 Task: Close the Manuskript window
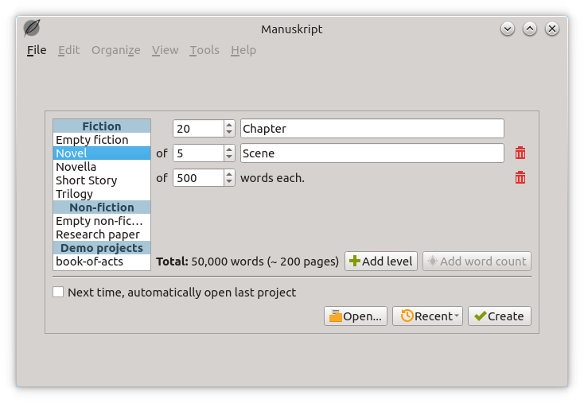click(x=552, y=29)
